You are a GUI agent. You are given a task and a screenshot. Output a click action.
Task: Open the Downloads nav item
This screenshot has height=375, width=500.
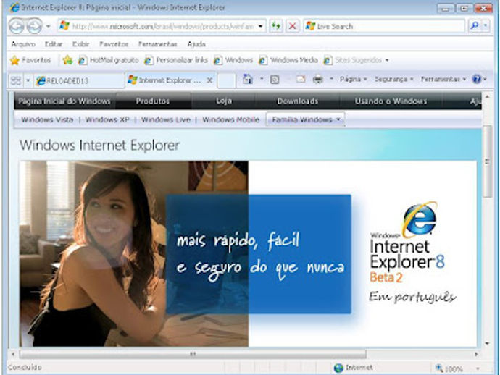[298, 101]
